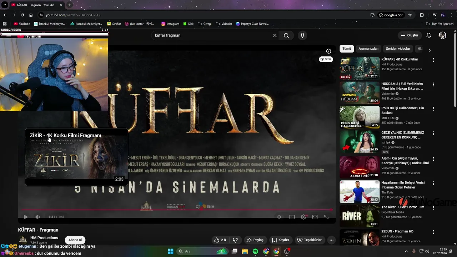This screenshot has width=457, height=257.
Task: Open the HÜDDAM 3 video thumbnail
Action: pos(360,93)
